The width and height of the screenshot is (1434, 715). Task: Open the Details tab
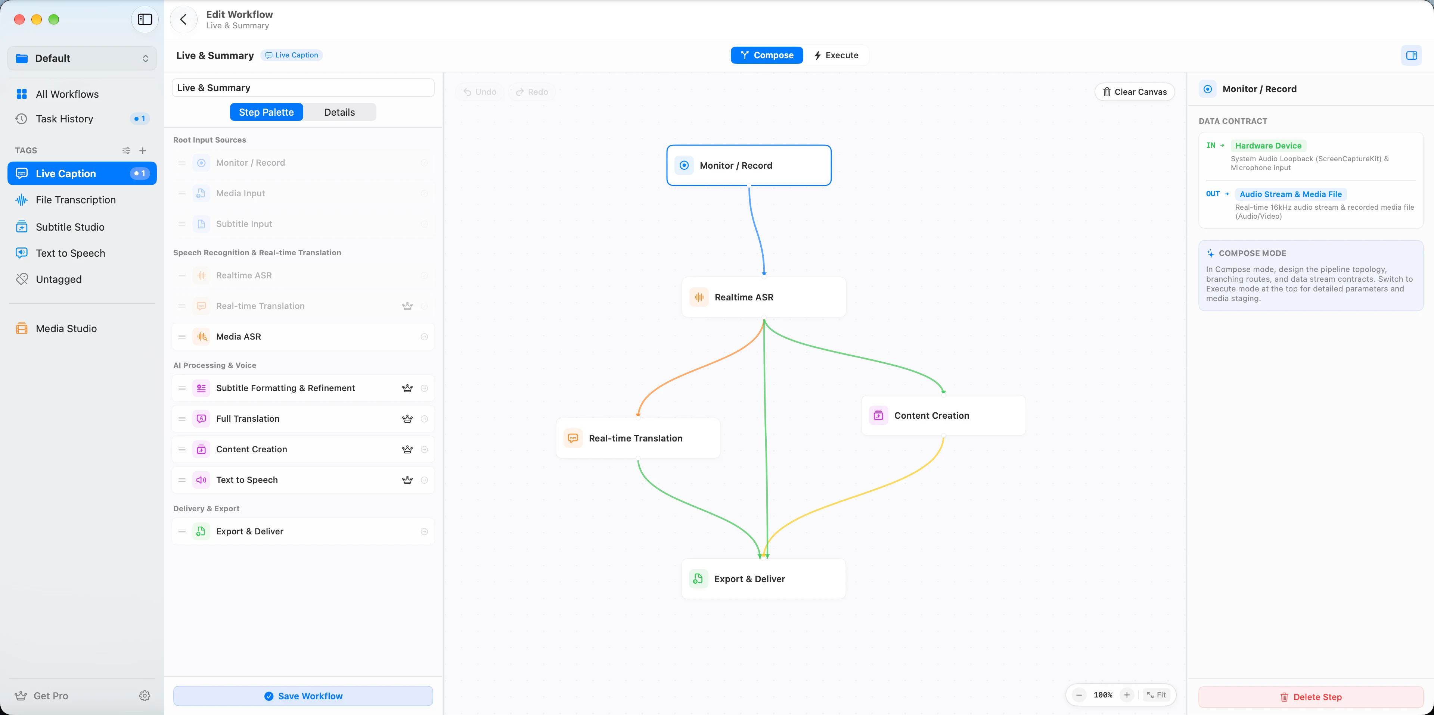click(x=339, y=112)
